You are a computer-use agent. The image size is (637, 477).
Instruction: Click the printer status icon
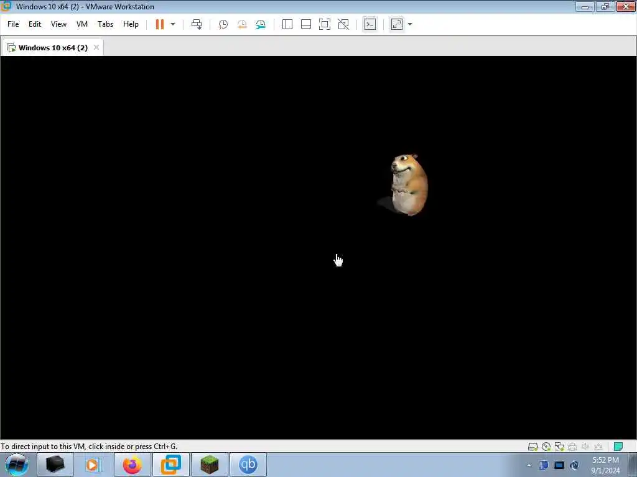(572, 447)
